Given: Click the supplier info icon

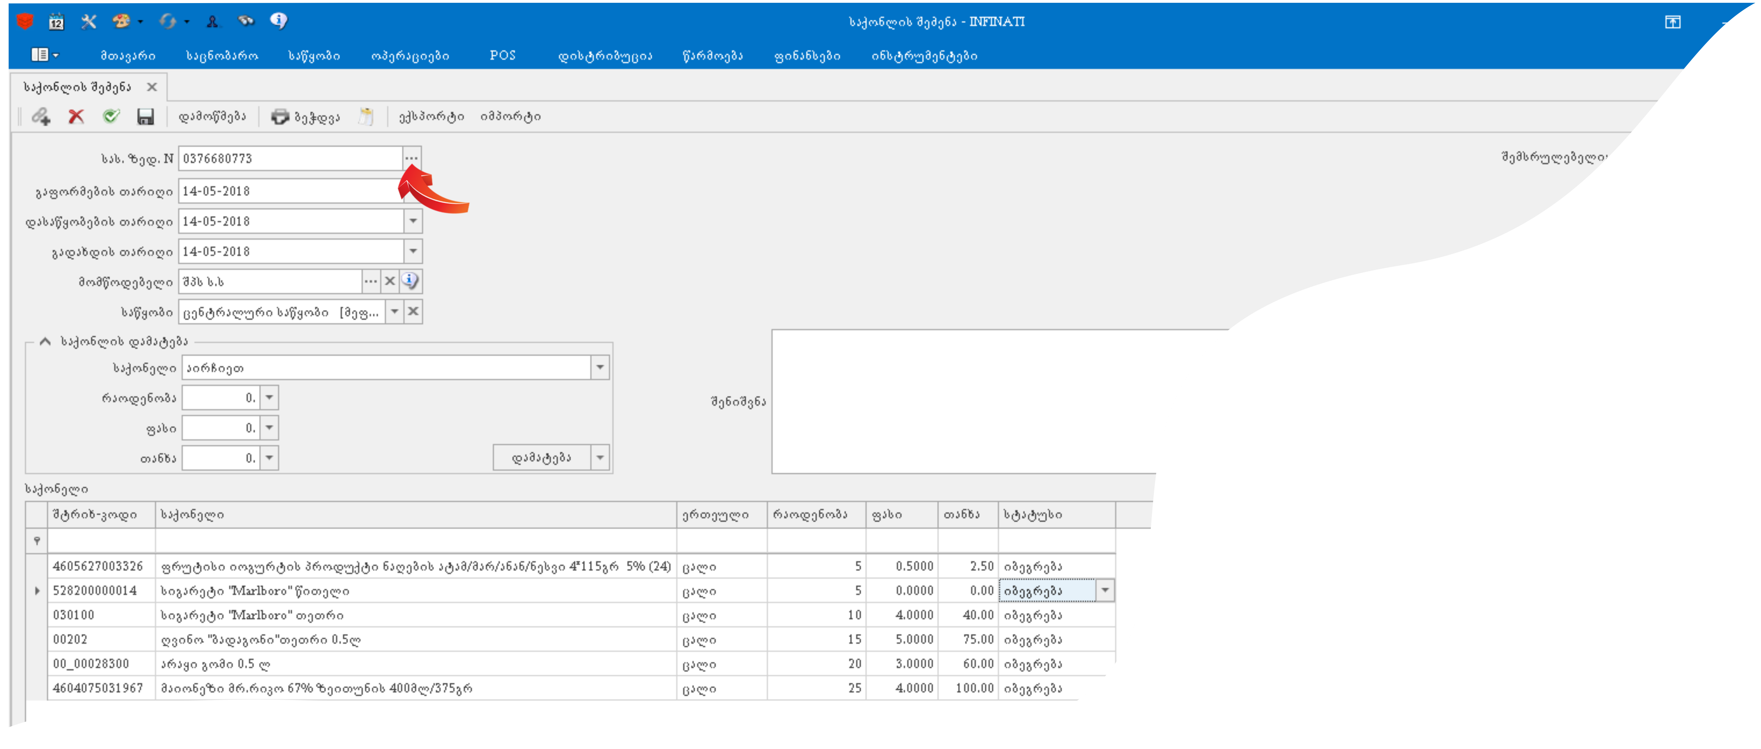Looking at the screenshot, I should tap(410, 281).
